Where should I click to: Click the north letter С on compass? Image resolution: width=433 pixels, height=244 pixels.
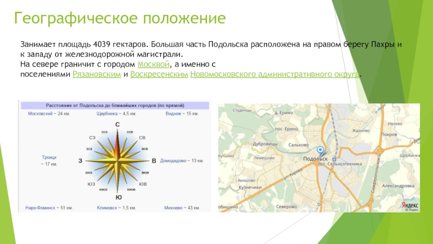click(x=117, y=126)
